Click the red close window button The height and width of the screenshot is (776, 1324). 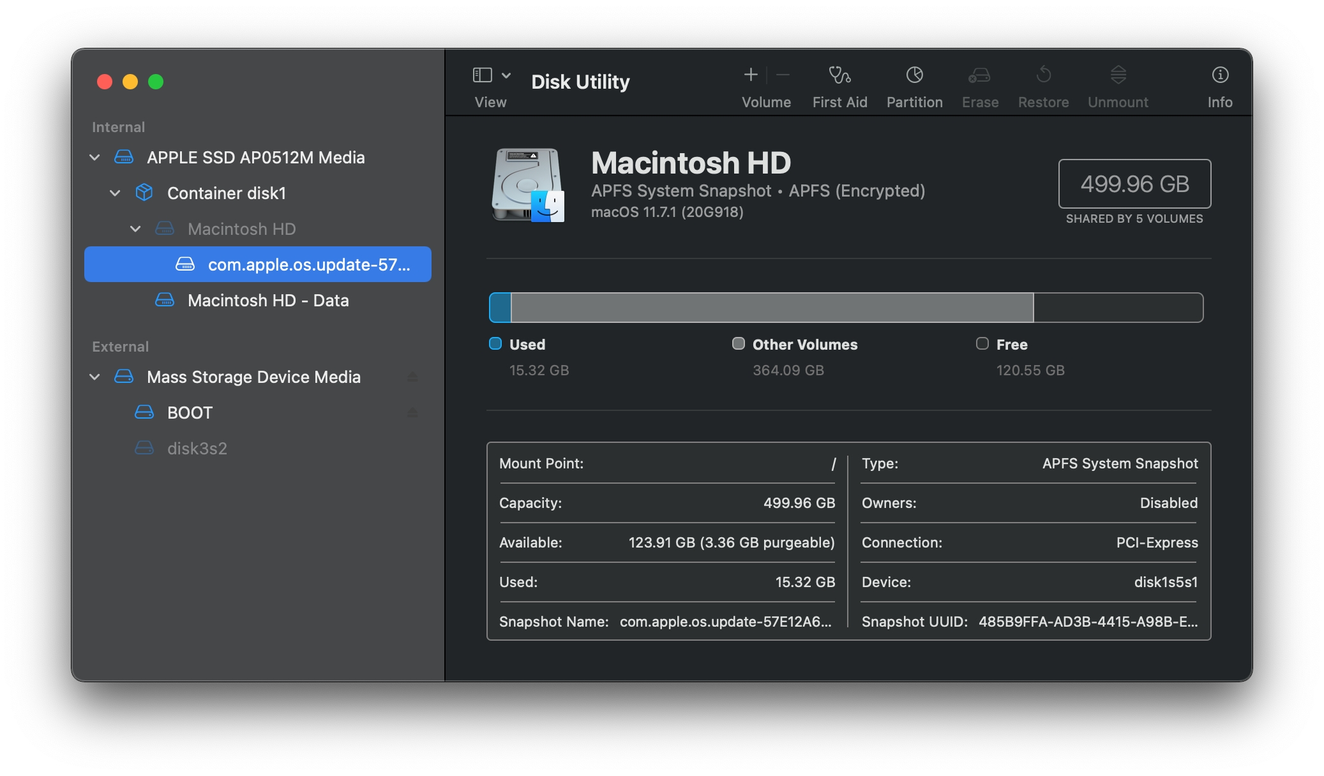coord(105,82)
